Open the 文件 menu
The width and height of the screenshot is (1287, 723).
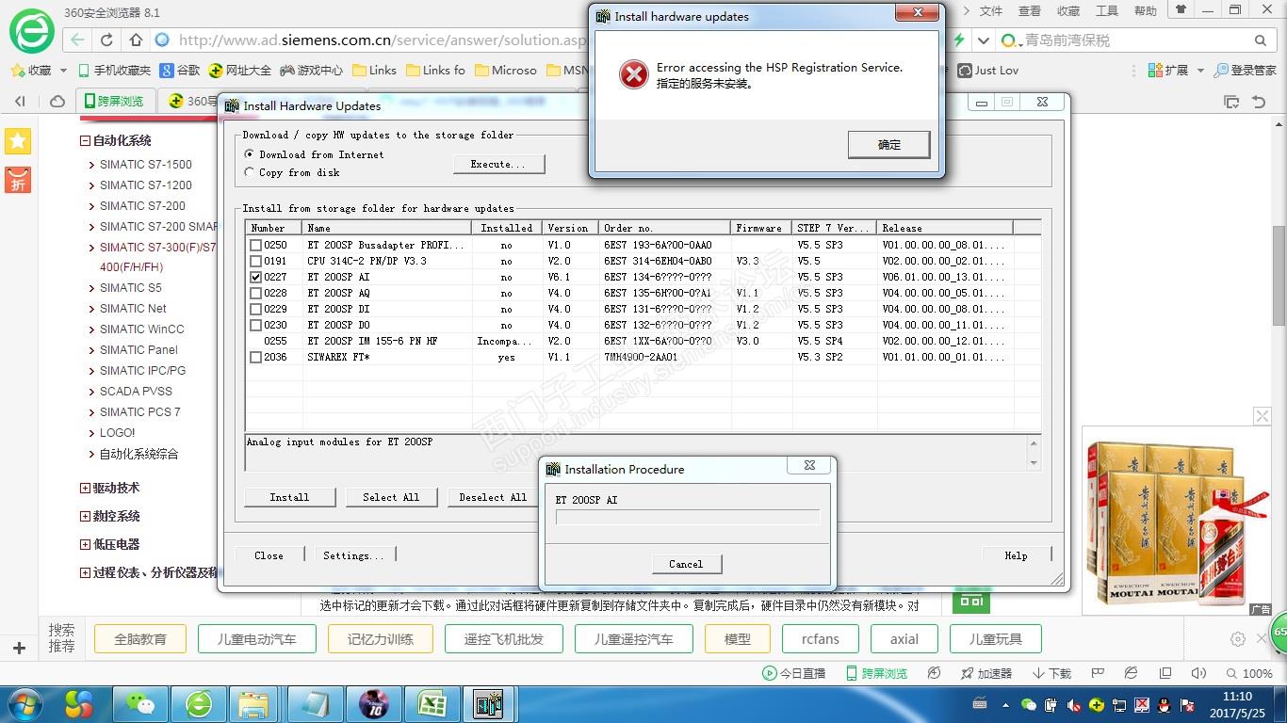coord(991,11)
